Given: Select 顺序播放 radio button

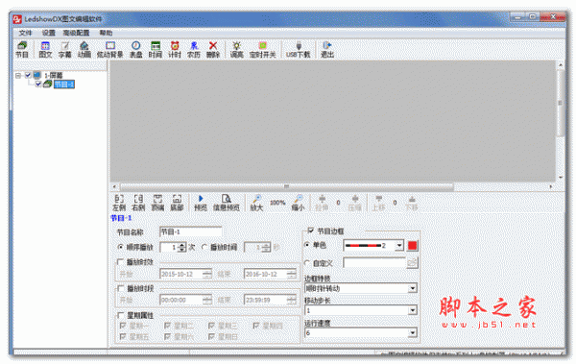Looking at the screenshot, I should click(120, 247).
